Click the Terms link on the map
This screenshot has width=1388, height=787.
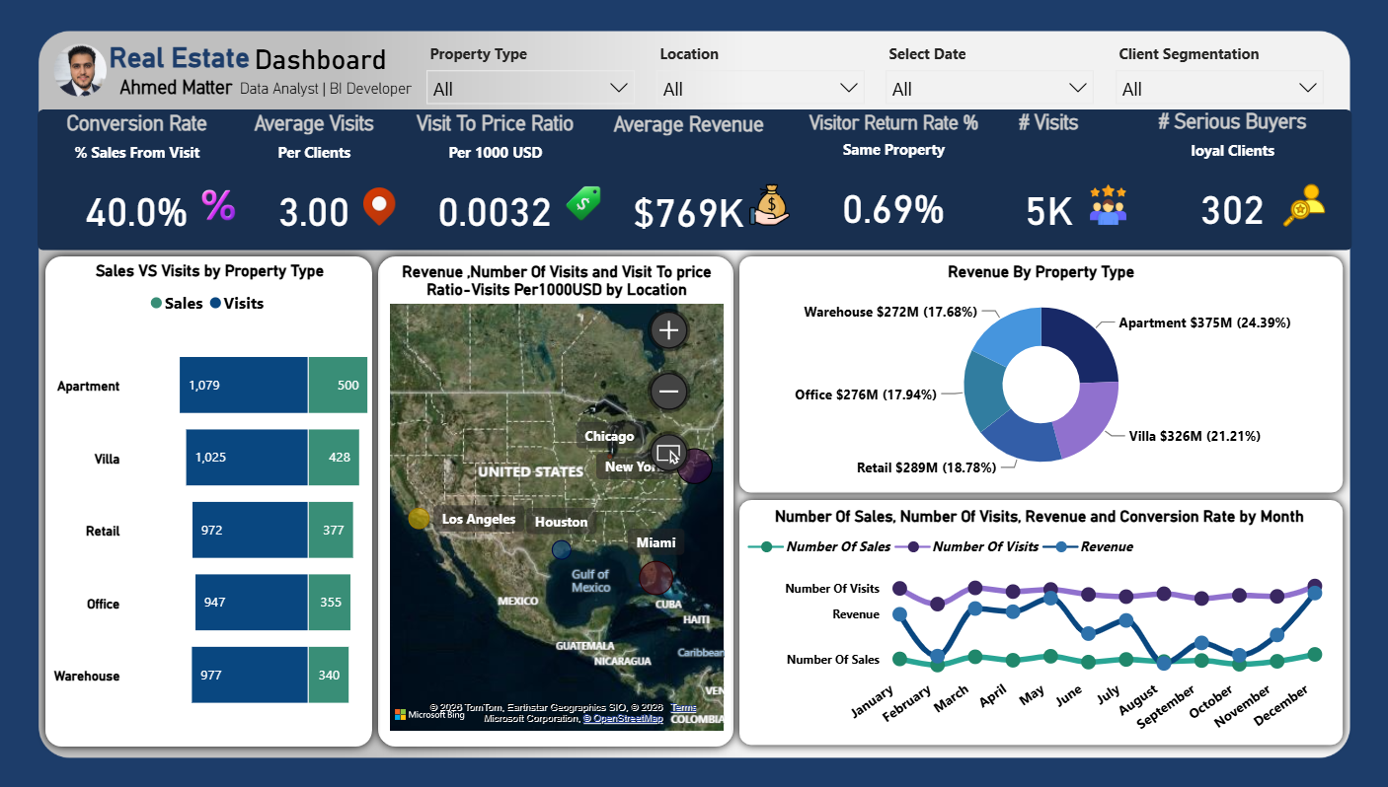(x=683, y=708)
